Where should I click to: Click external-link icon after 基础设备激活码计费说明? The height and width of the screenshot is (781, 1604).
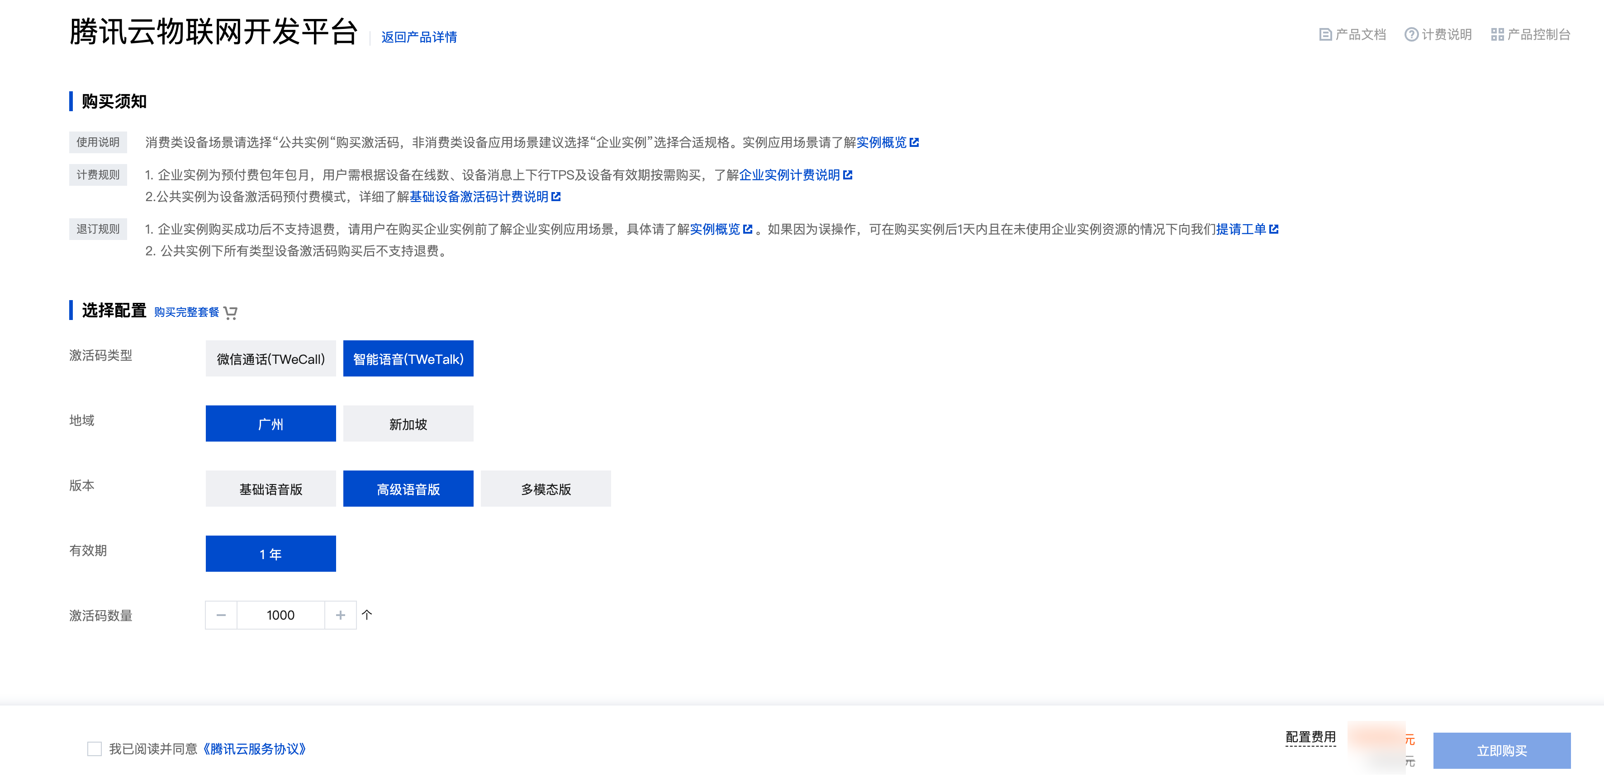tap(556, 197)
